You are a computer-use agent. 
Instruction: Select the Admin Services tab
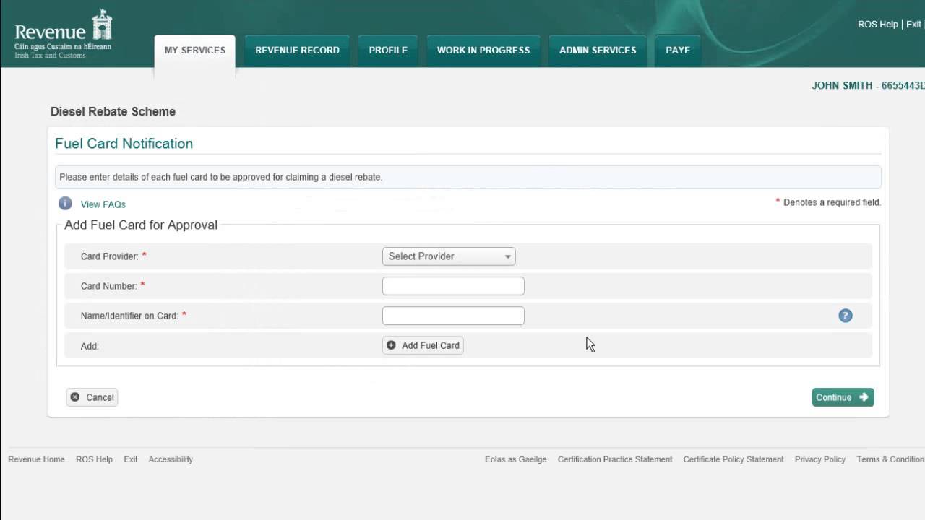[598, 51]
